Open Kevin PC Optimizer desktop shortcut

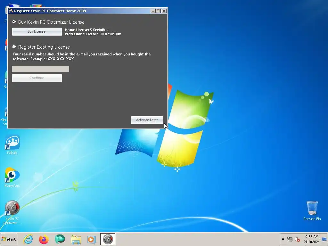[12, 212]
